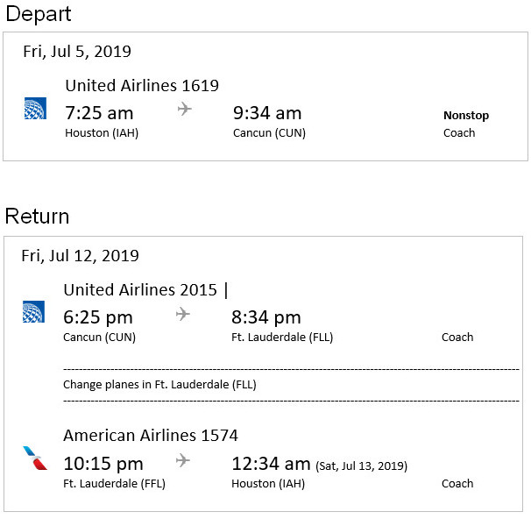Select the United Airlines 1619 flight title
Screen dimensions: 531x519
coord(142,85)
